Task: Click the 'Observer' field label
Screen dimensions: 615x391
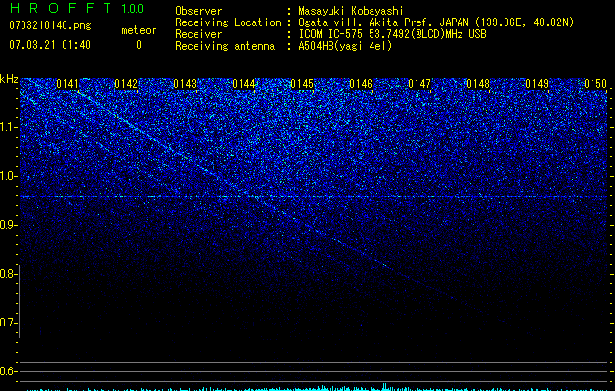Action: coord(198,11)
